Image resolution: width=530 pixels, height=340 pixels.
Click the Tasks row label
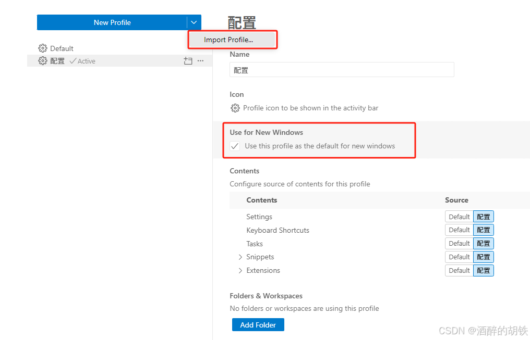254,244
